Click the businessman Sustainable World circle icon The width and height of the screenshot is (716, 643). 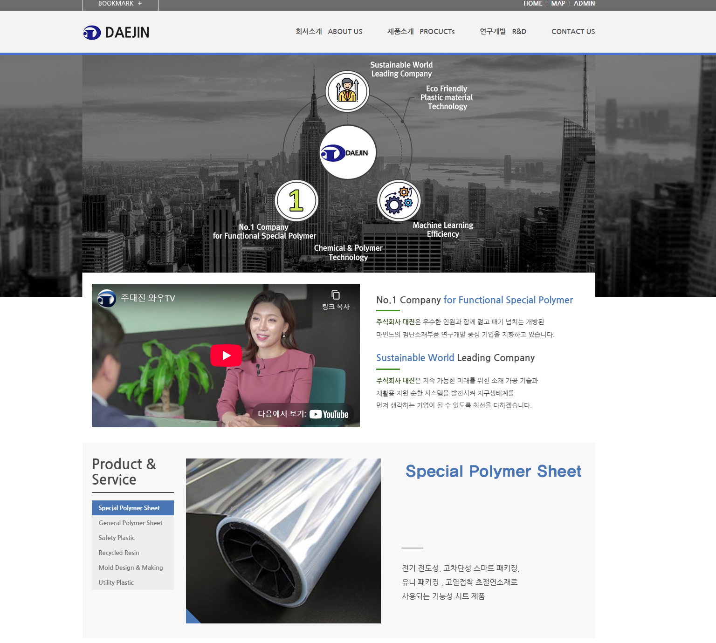click(x=347, y=91)
